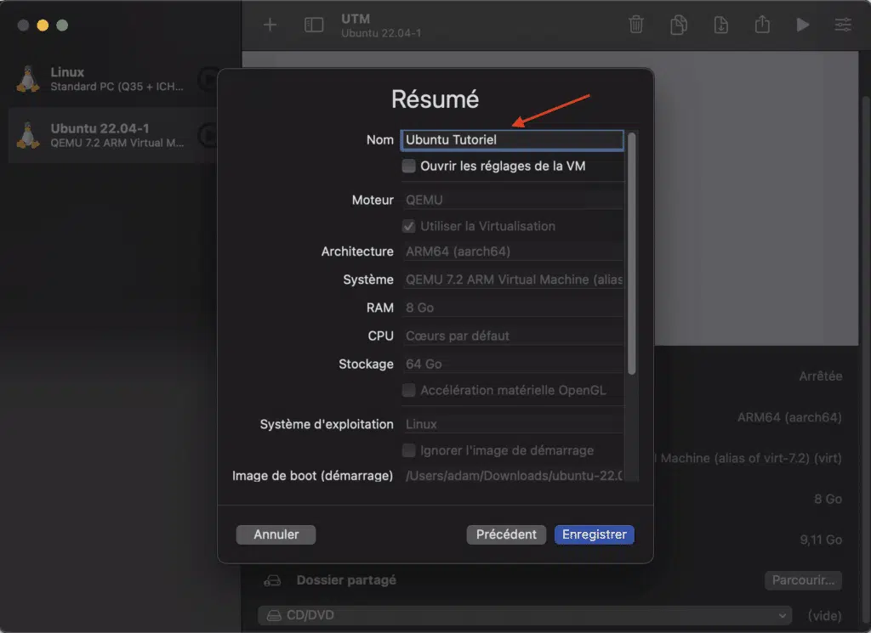Click the Précédent button
This screenshot has width=871, height=633.
coord(506,534)
